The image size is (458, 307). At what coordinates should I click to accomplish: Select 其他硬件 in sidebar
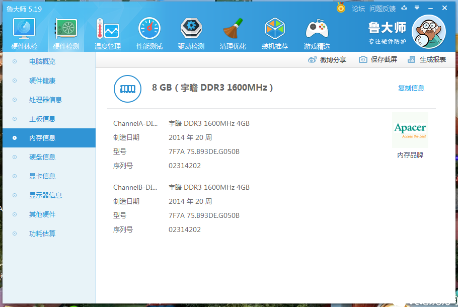(49, 214)
